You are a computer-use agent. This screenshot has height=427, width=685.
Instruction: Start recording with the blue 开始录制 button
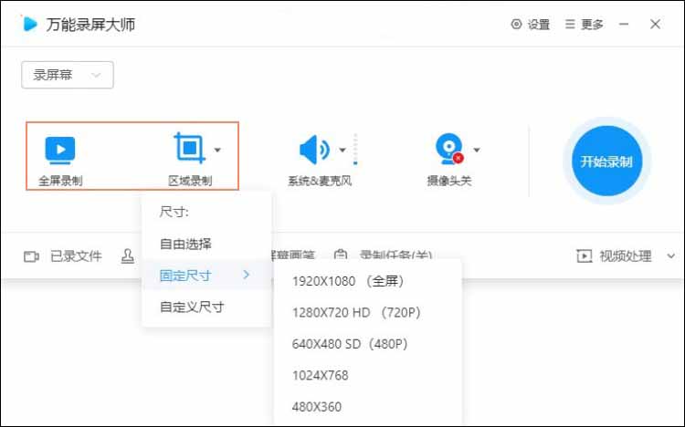606,161
